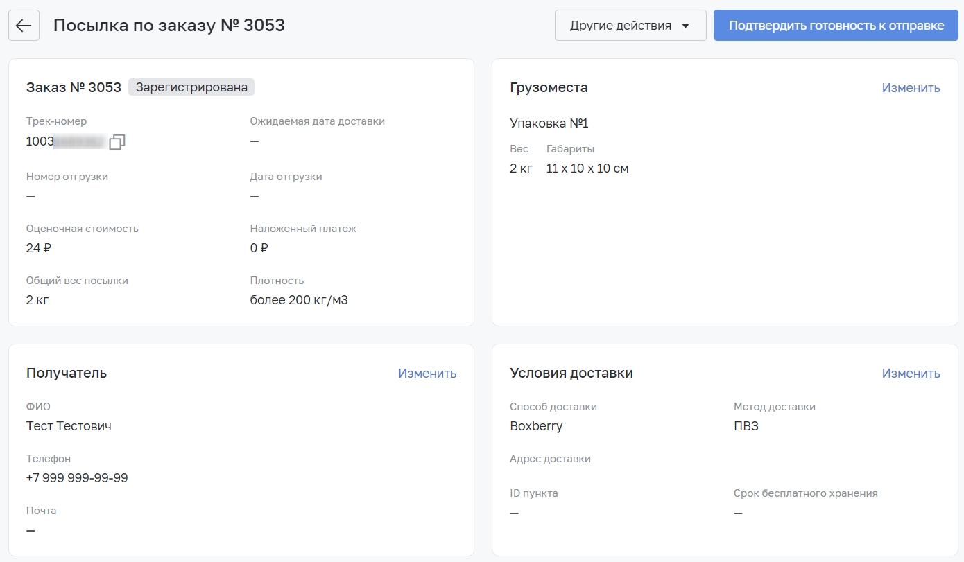Click the Габариты label
Image resolution: width=964 pixels, height=562 pixels.
570,149
